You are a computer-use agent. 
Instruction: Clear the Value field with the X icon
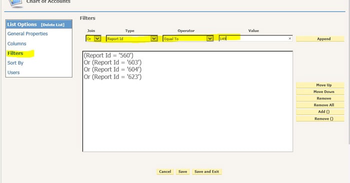(x=289, y=38)
